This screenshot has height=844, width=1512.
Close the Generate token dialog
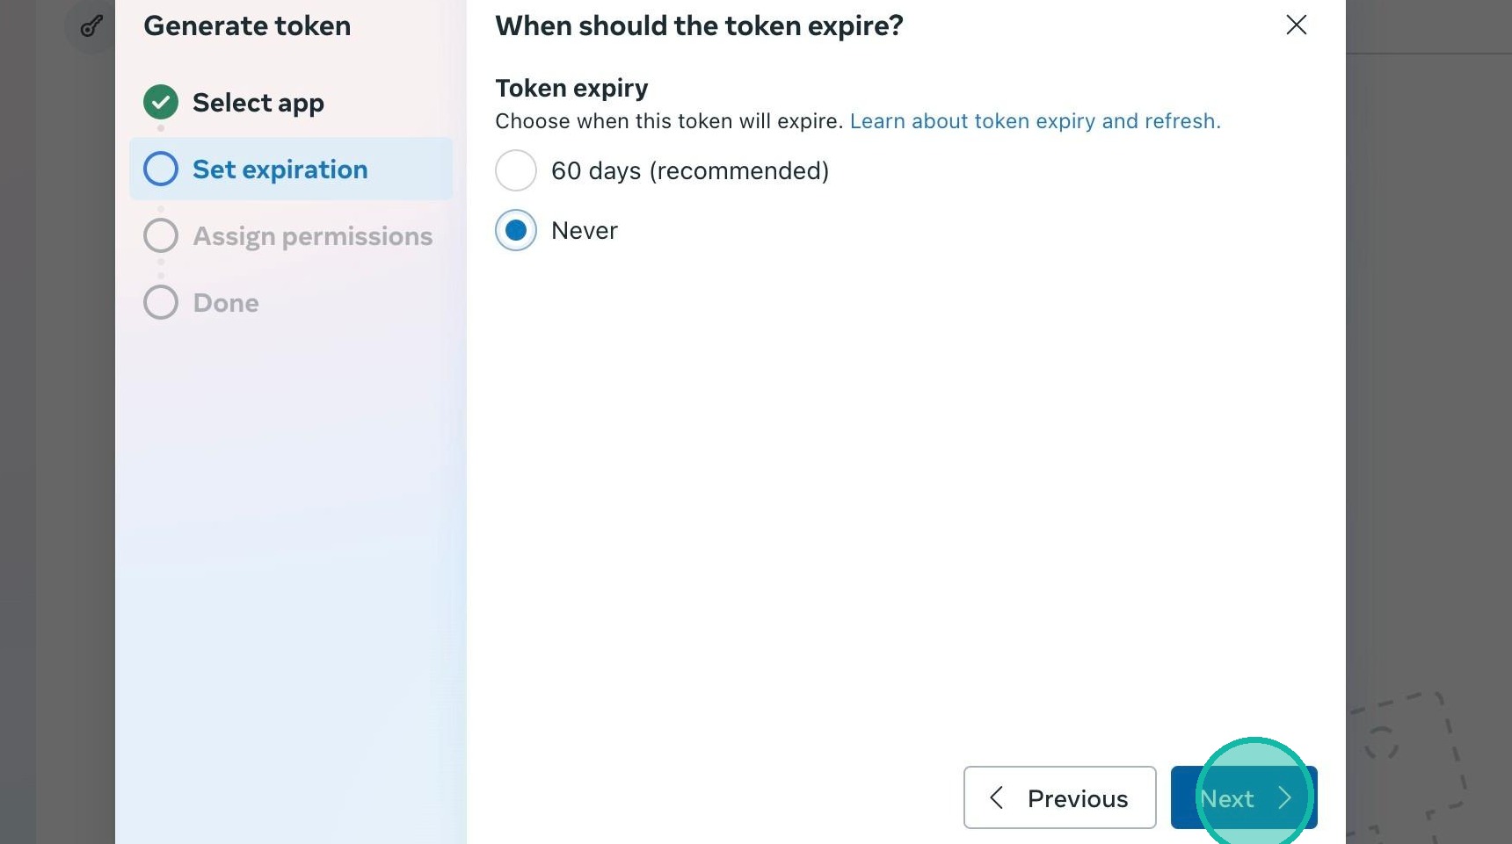[x=1296, y=25]
